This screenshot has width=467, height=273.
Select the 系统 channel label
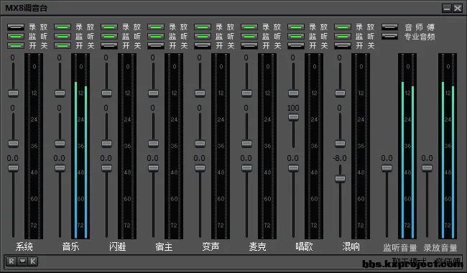24,247
